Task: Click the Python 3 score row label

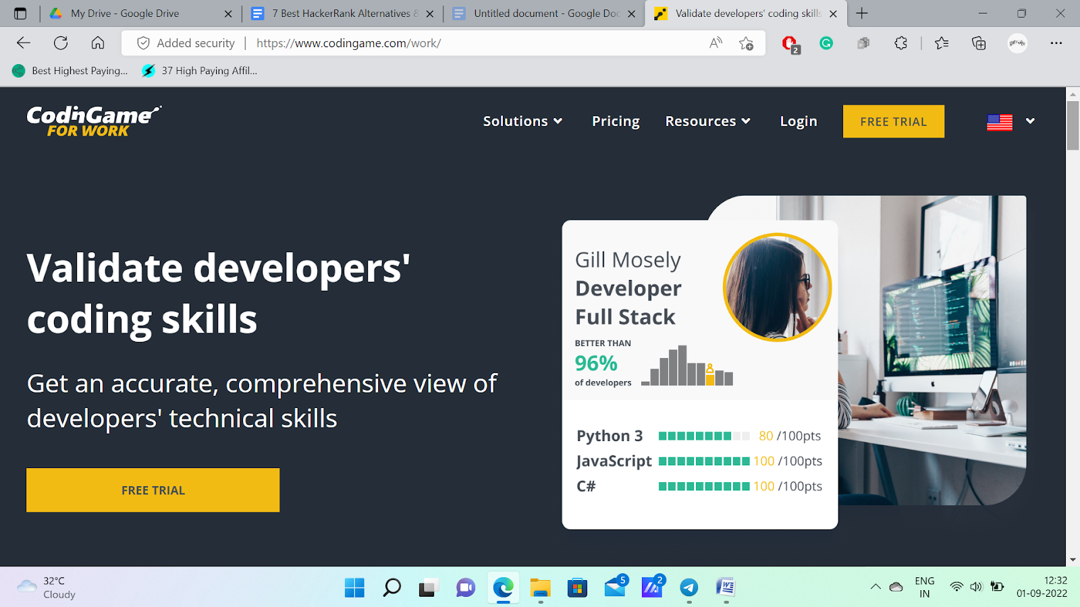Action: point(610,436)
